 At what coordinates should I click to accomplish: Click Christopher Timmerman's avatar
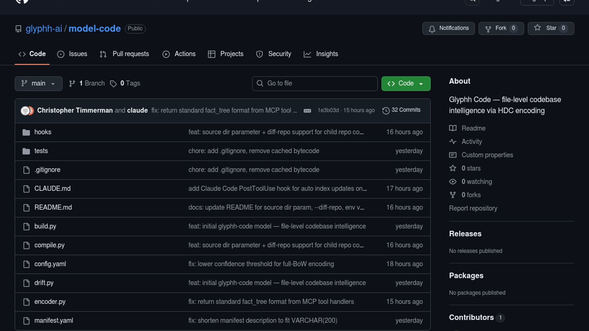[x=25, y=110]
